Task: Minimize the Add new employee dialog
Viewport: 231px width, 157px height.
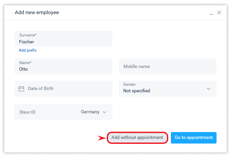Action: (212, 13)
